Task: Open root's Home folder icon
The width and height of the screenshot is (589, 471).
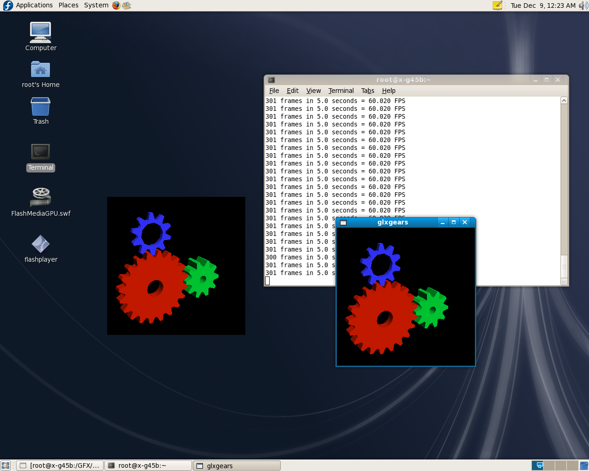Action: 40,70
